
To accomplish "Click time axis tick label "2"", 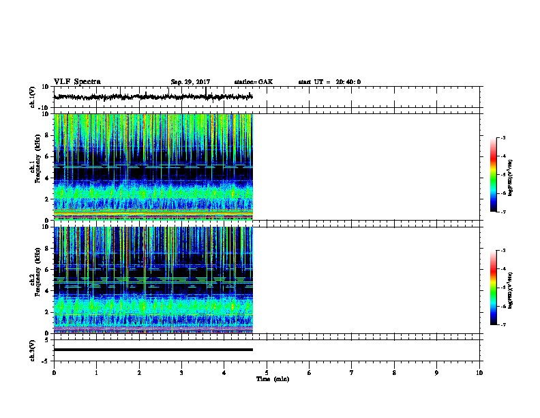I will tap(139, 373).
